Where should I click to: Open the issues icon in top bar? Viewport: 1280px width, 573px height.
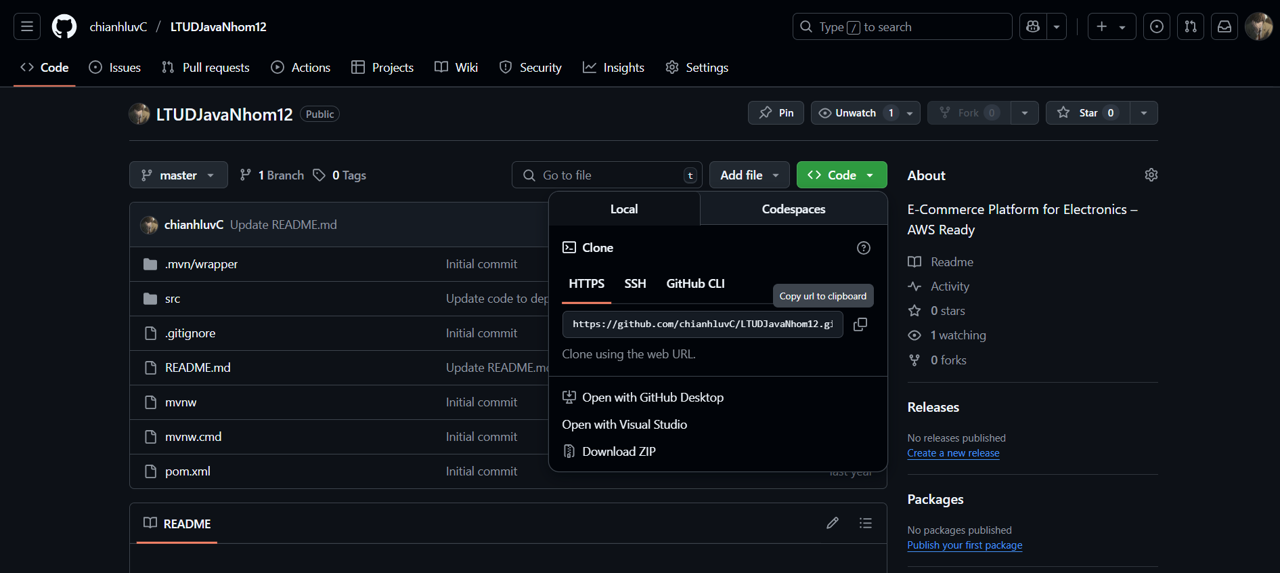(x=1157, y=26)
